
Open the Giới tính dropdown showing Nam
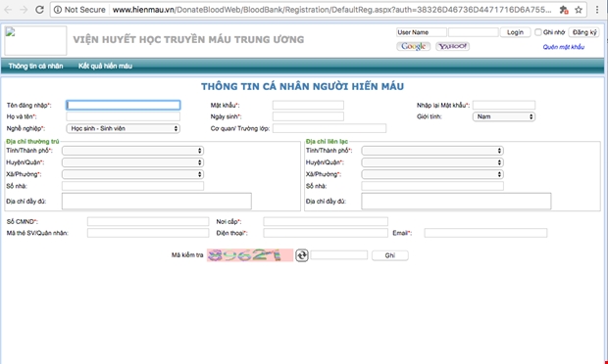point(504,116)
